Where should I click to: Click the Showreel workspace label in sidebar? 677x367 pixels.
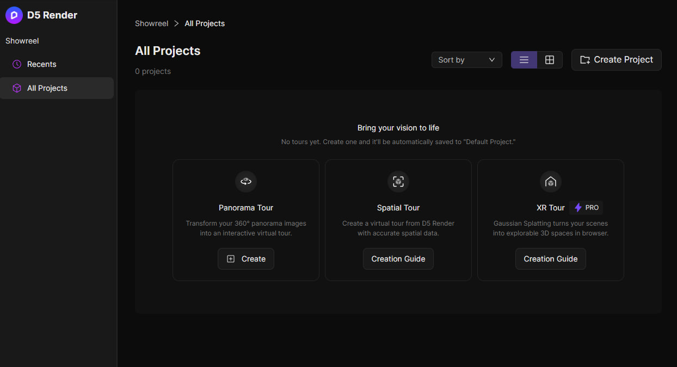22,41
